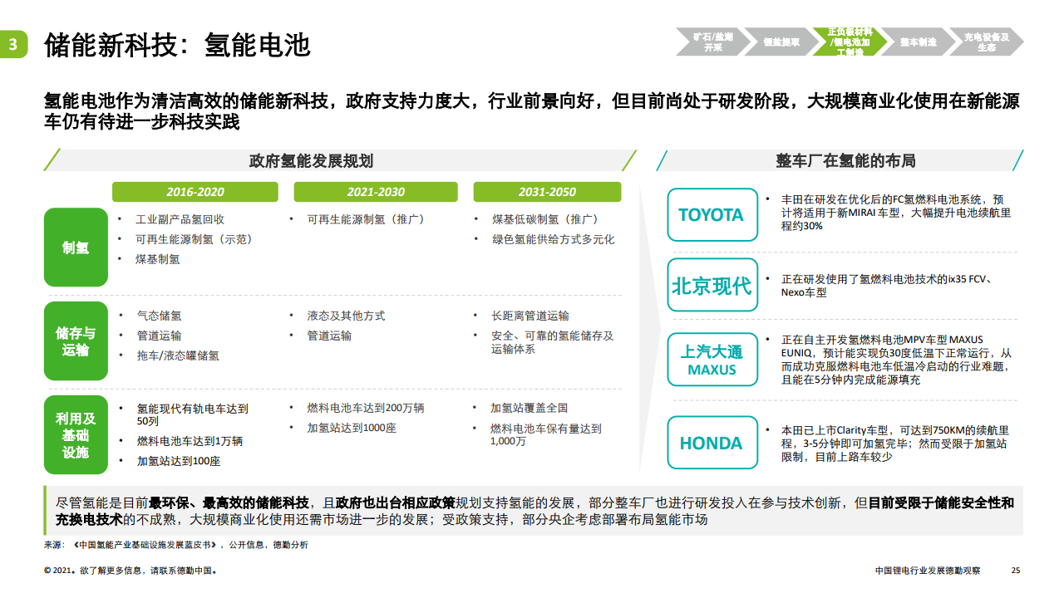The width and height of the screenshot is (1064, 598).
Task: Click the page number 25
Action: (x=1015, y=571)
